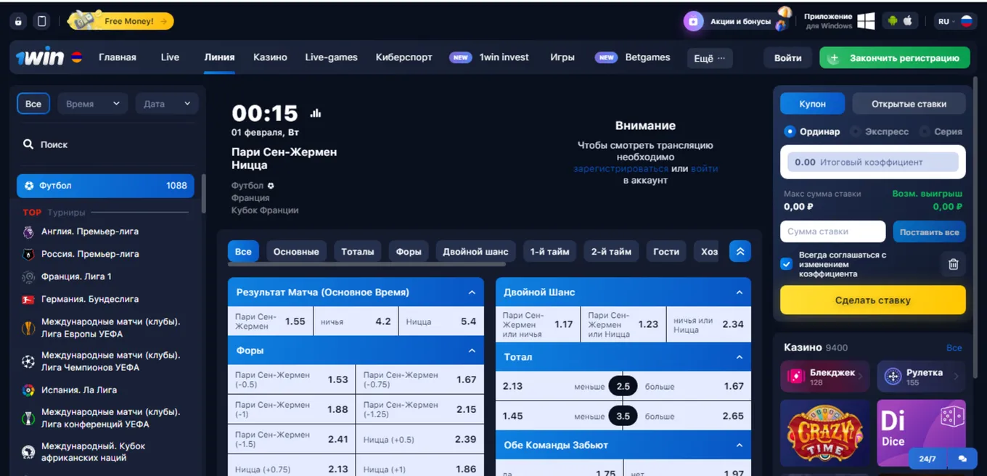Open the Время dropdown filter
This screenshot has height=476, width=987.
92,104
